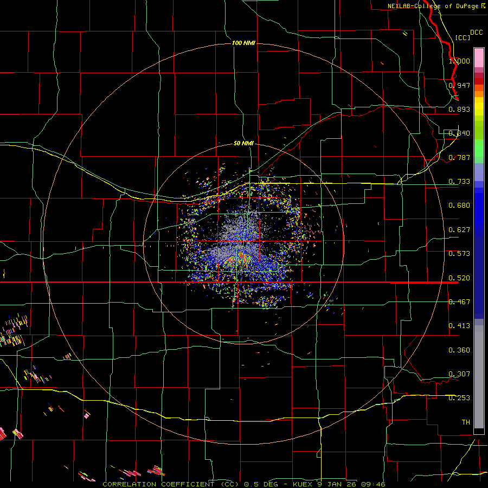Pick the pink segment of the color bar
The image size is (488, 488).
click(x=479, y=57)
